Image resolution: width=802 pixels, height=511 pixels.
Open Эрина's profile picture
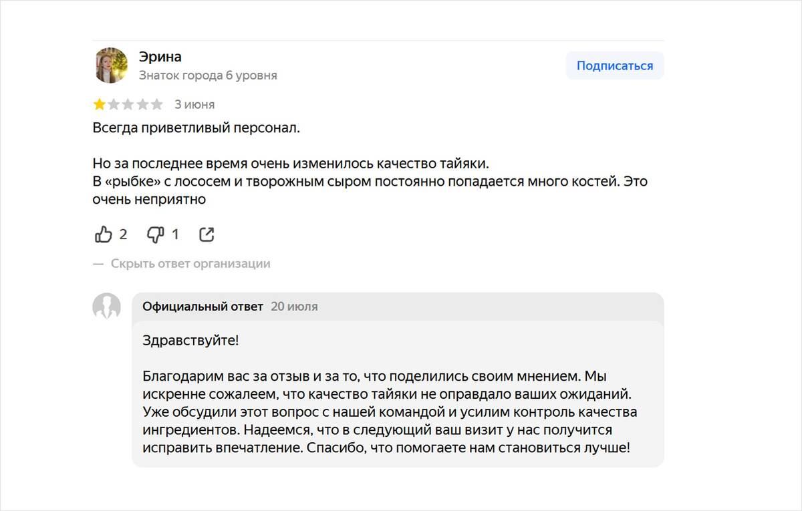[110, 65]
